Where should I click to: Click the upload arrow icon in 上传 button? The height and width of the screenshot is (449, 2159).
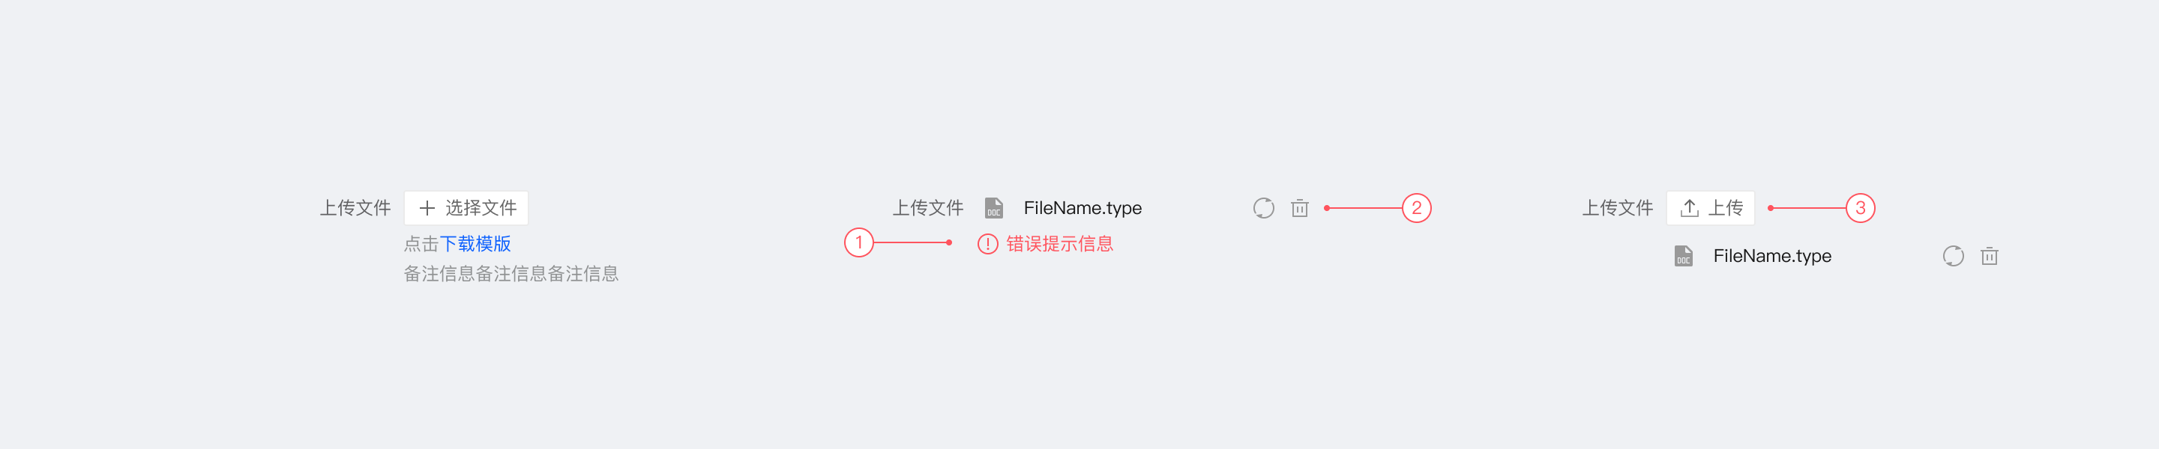(1689, 208)
